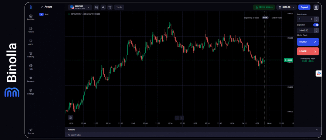The width and height of the screenshot is (326, 140).
Task: Decrease the Expiration time stepper
Action: pyautogui.click(x=316, y=31)
